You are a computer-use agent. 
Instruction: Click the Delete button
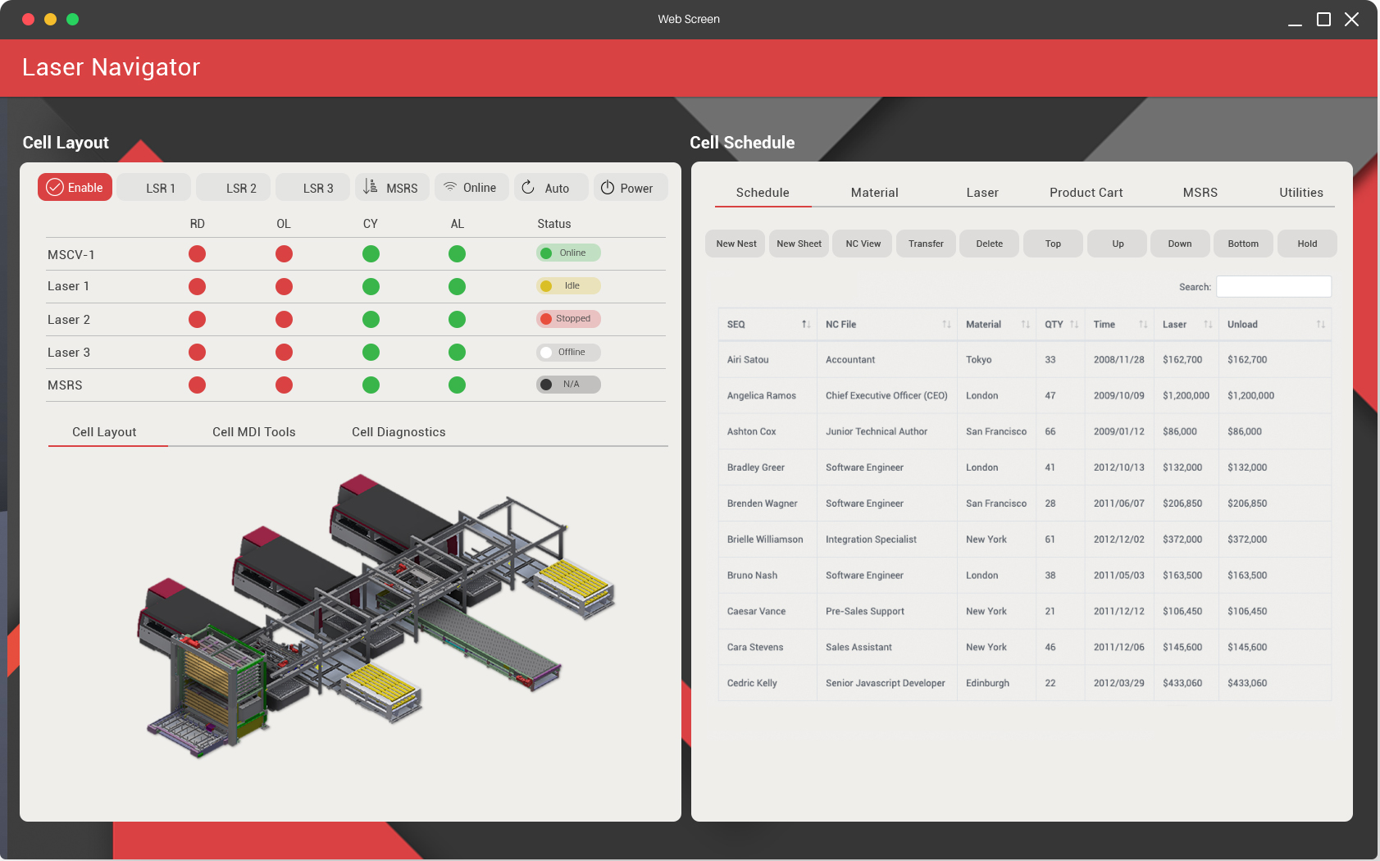point(990,244)
